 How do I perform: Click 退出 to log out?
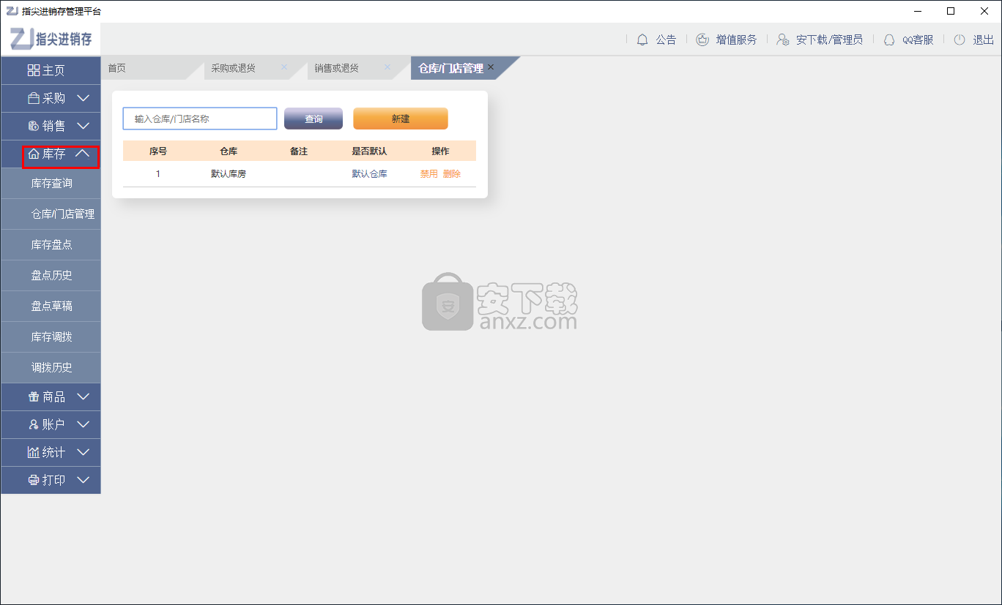tap(983, 40)
